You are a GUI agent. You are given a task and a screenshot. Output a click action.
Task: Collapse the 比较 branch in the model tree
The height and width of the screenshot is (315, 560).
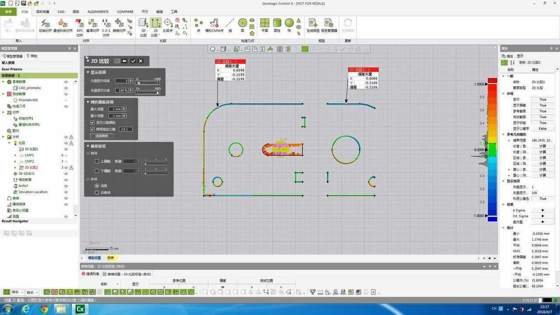tap(9, 143)
